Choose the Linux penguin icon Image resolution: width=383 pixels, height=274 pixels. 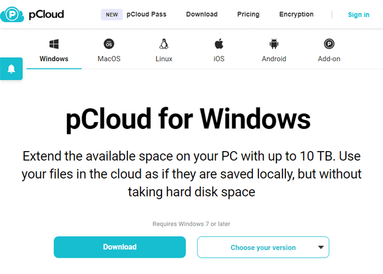tap(164, 44)
